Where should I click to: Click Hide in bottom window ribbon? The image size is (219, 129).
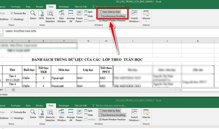89,115
